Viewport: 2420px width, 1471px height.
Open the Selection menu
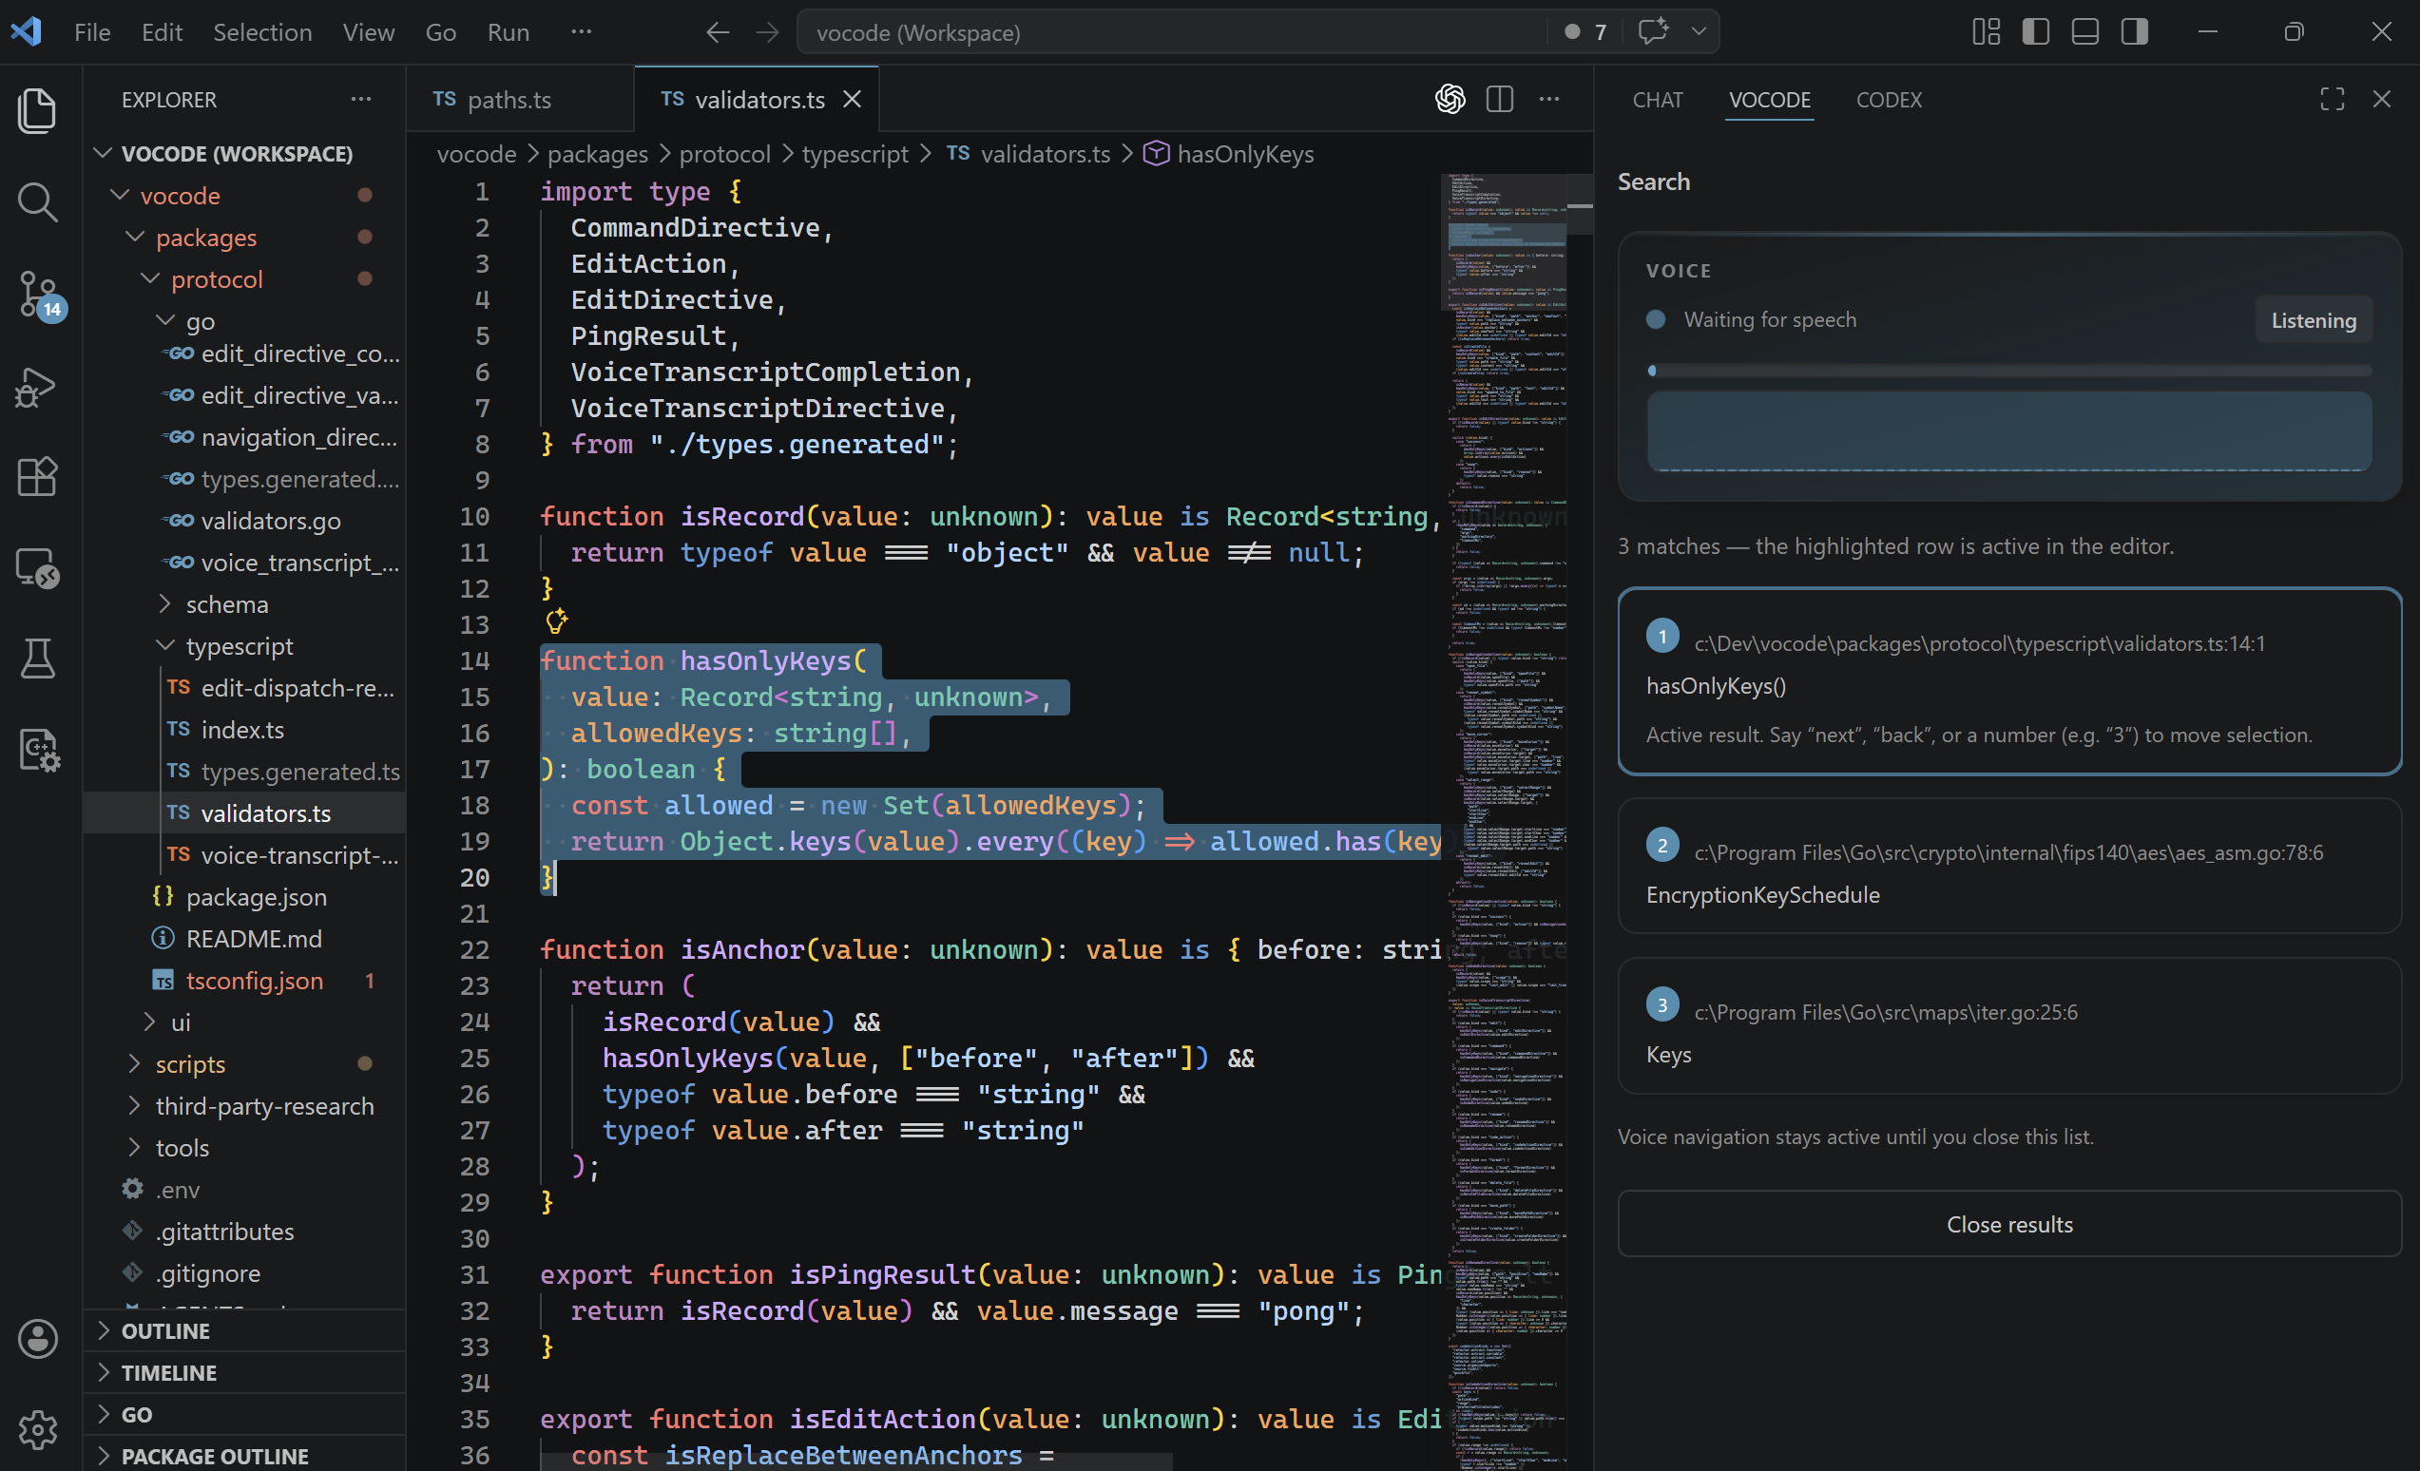click(x=262, y=32)
